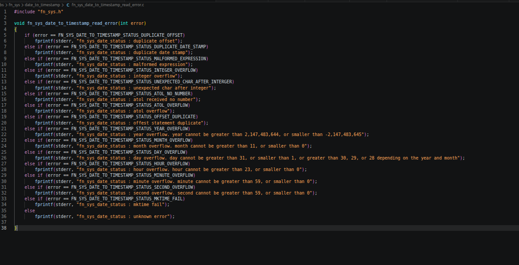The width and height of the screenshot is (519, 265).
Task: Click the year overflow message on line 22
Action: click(x=221, y=134)
